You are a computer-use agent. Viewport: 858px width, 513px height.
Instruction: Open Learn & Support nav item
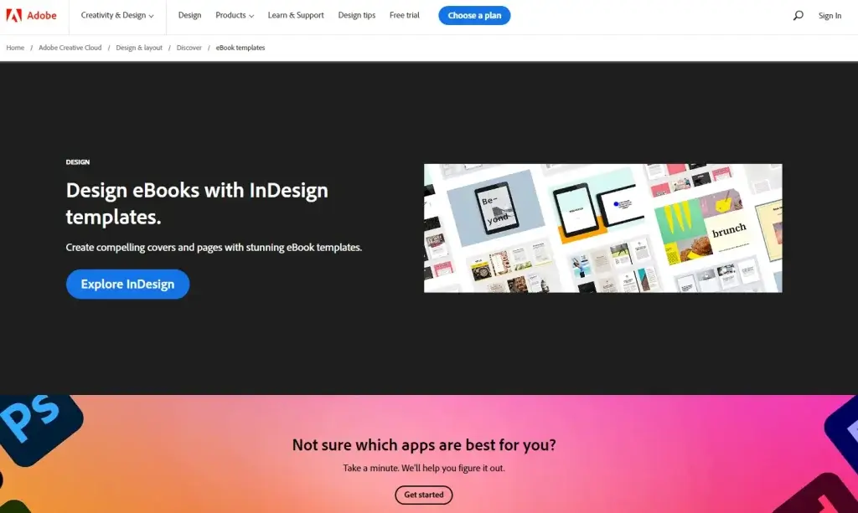point(296,15)
